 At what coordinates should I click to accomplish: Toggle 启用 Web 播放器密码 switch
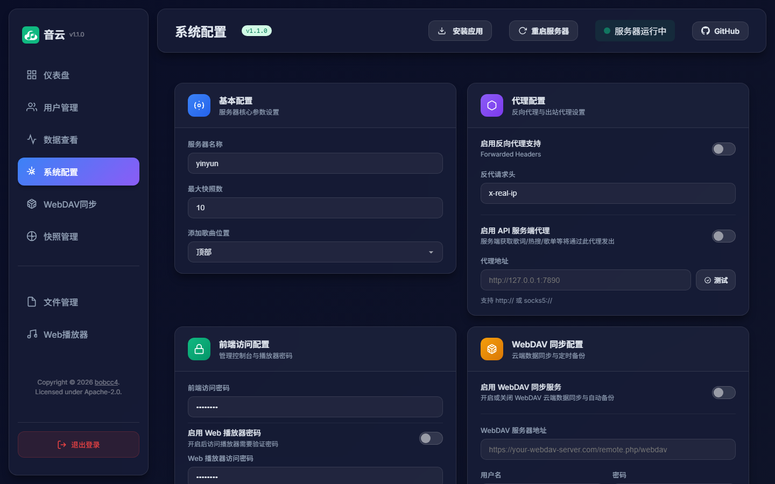pos(431,438)
